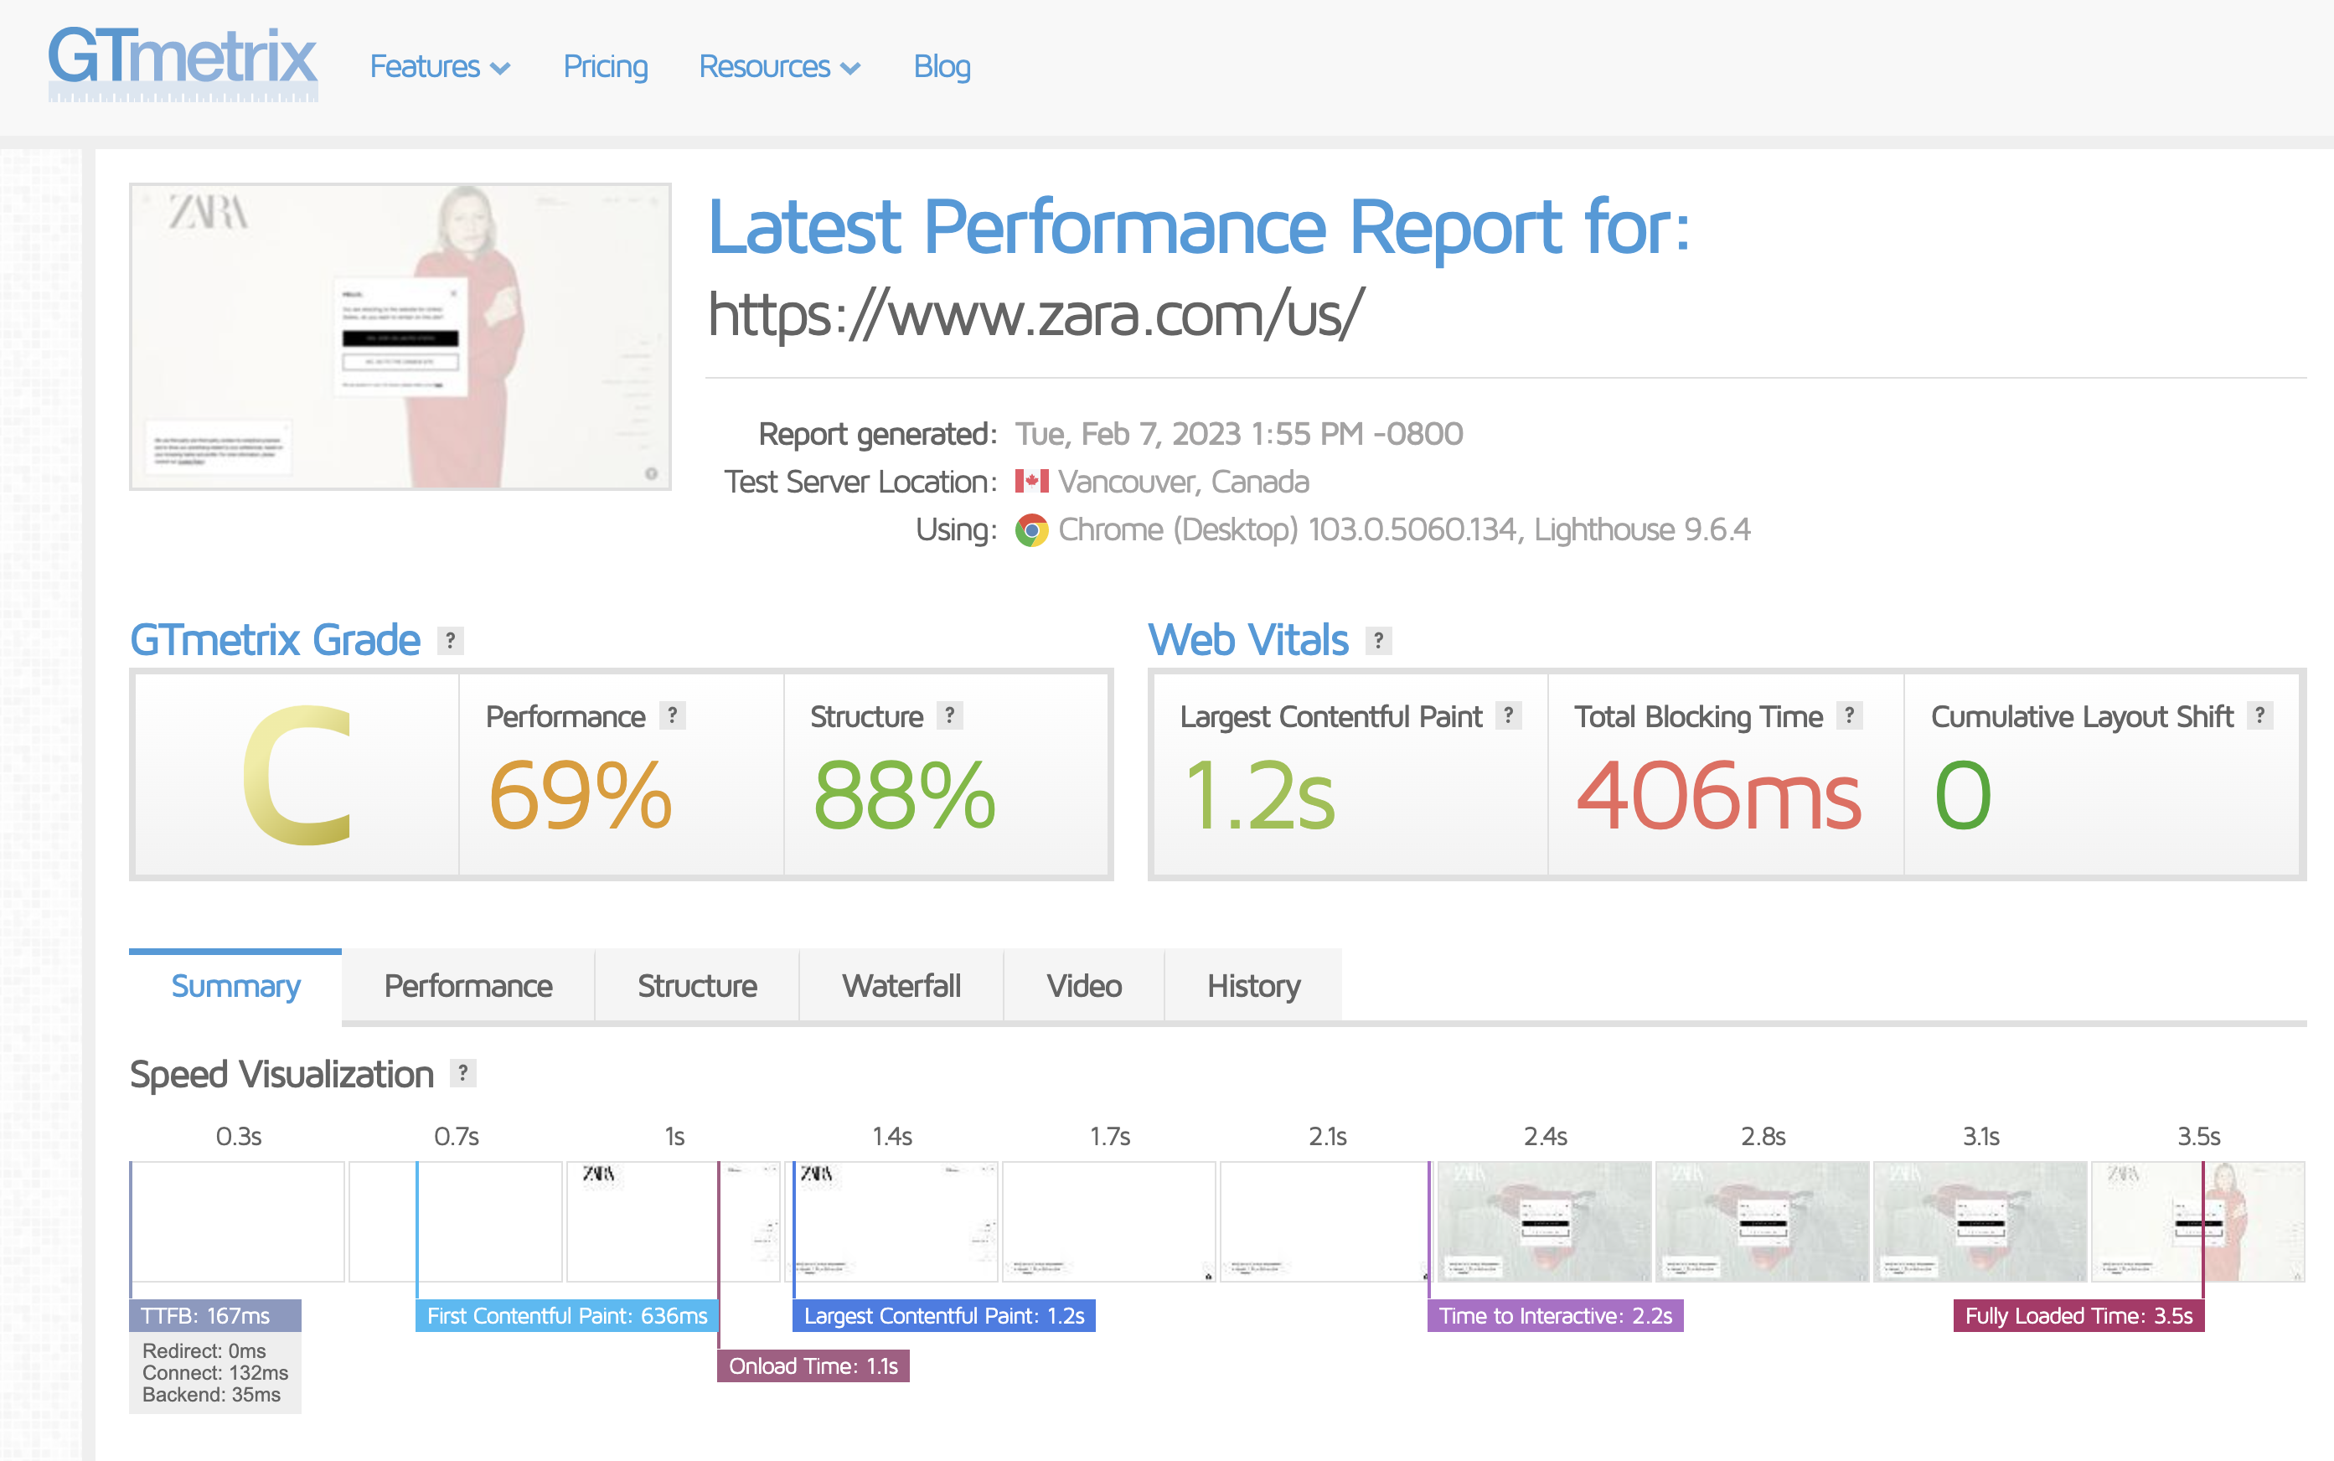Click help icon beside Web Vitals
Screen dimensions: 2334x1461
[1379, 641]
